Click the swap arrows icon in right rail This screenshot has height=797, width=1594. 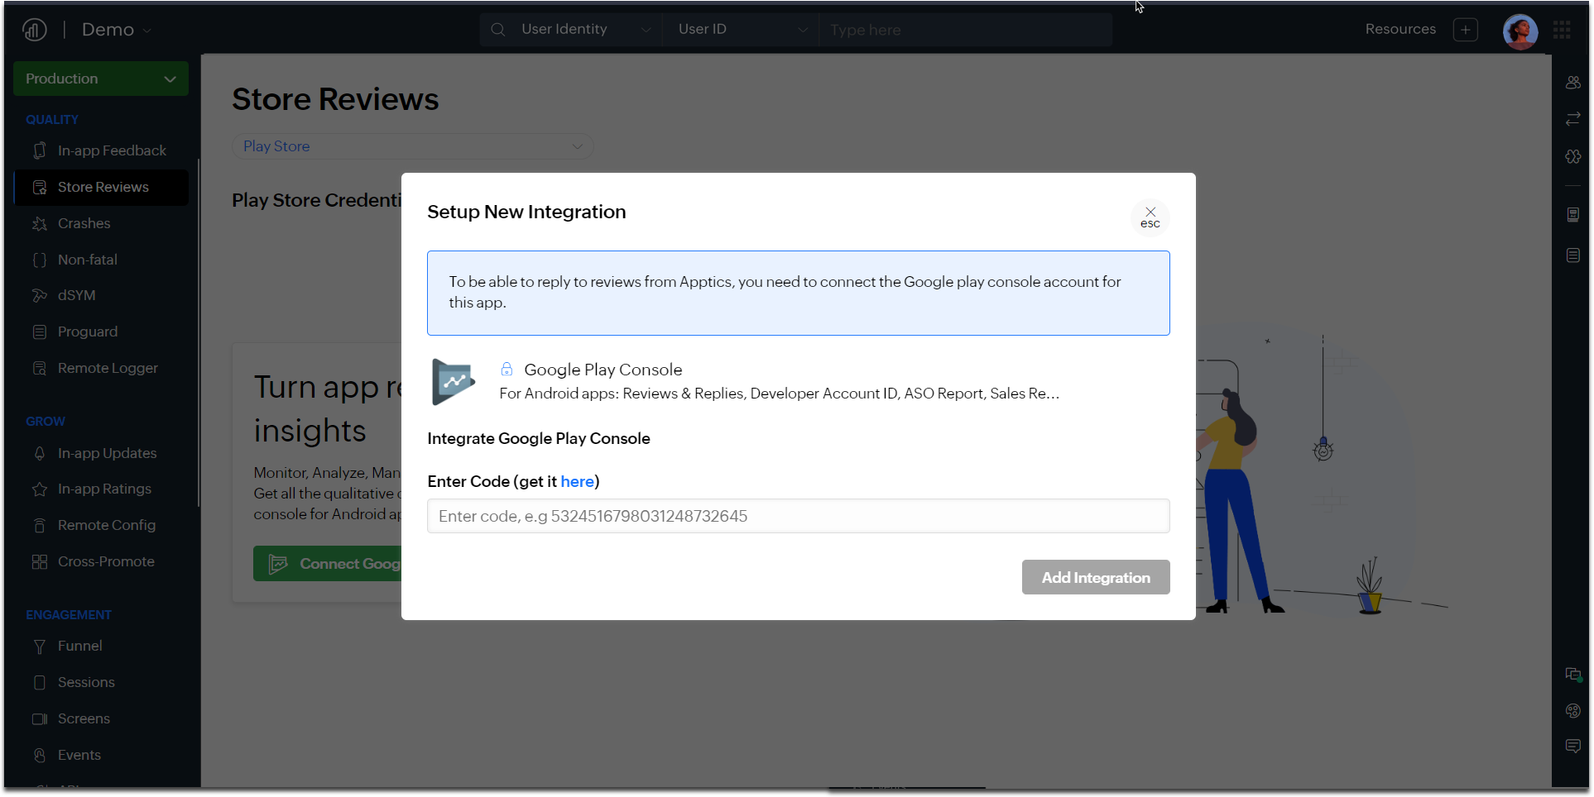coord(1572,119)
